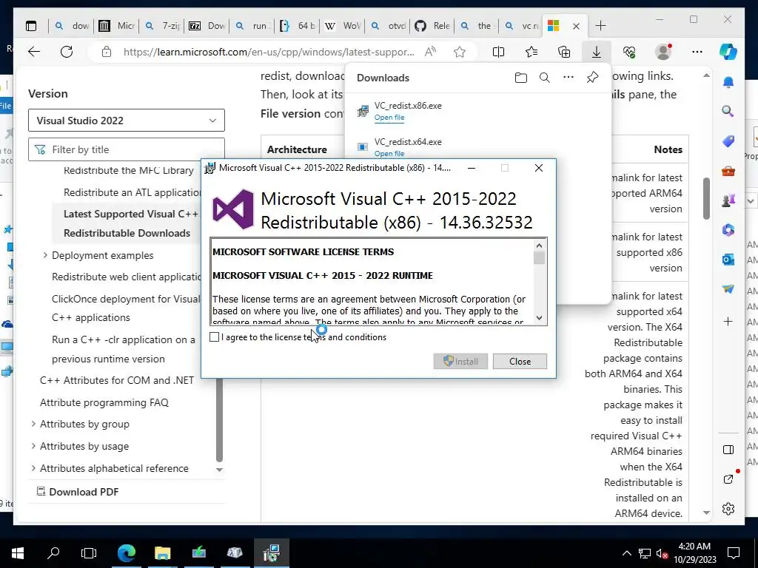
Task: Open sidebar notifications bell
Action: tap(728, 82)
